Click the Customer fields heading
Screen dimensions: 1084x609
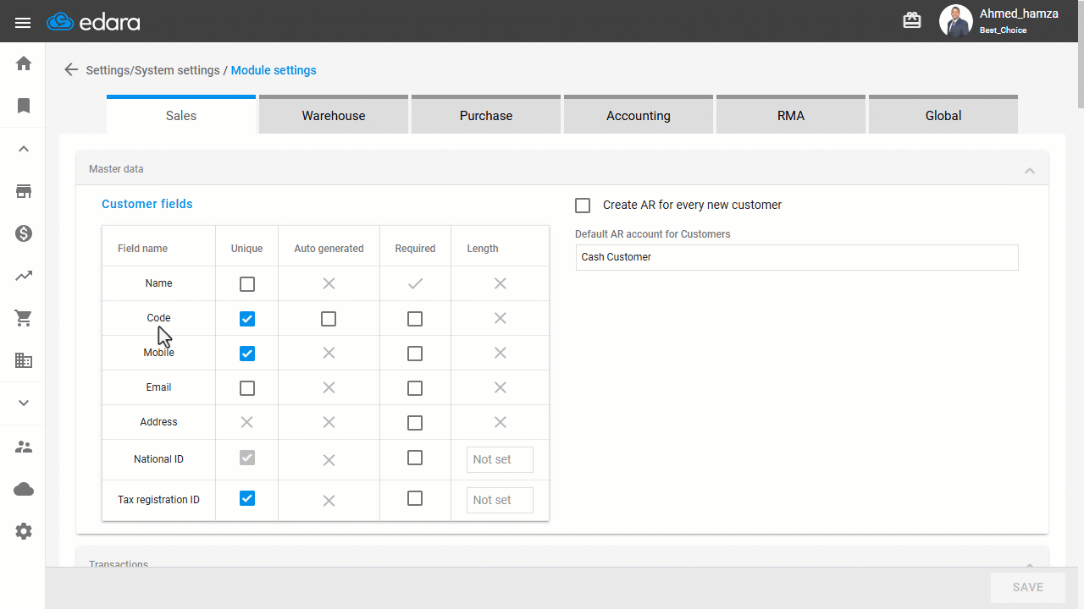147,204
